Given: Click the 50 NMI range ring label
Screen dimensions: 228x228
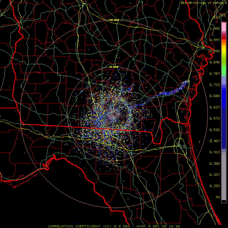Looking at the screenshot, I should pos(114,67).
